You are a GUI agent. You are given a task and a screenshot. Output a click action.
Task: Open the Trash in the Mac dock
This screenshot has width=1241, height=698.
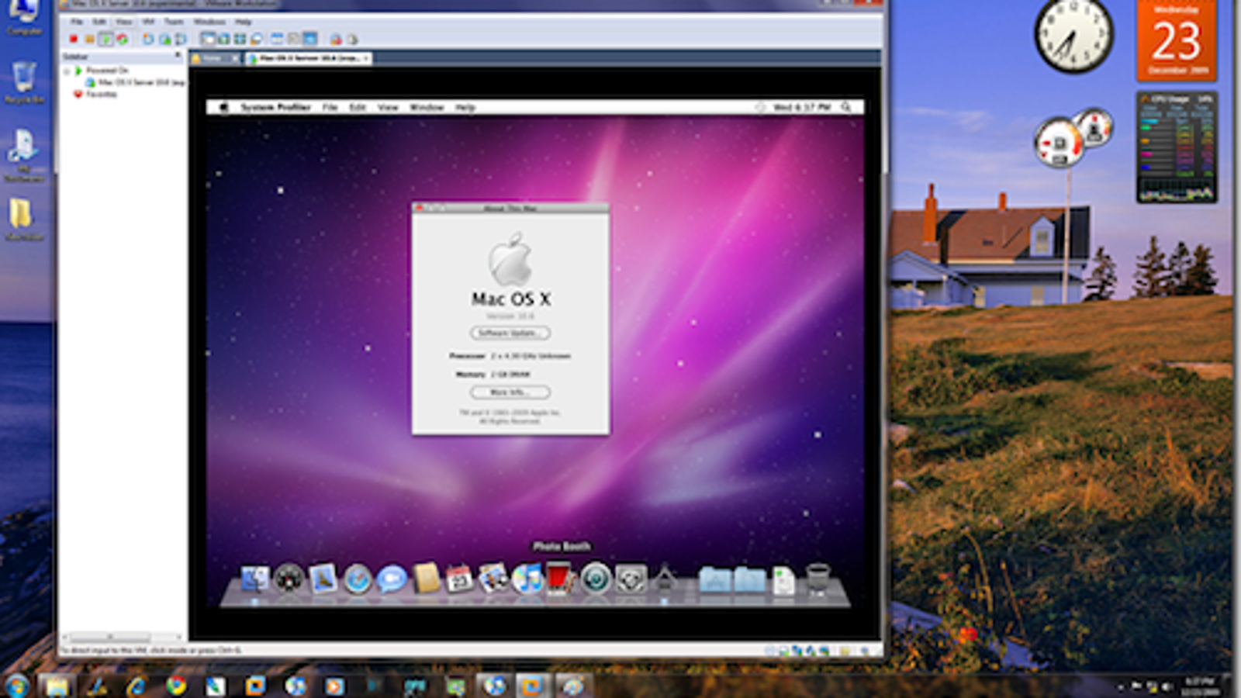coord(818,579)
